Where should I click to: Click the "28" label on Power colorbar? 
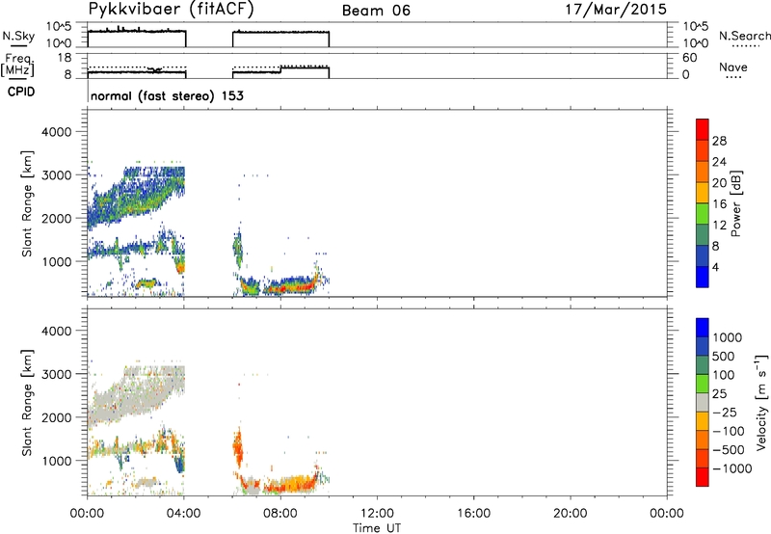[719, 141]
